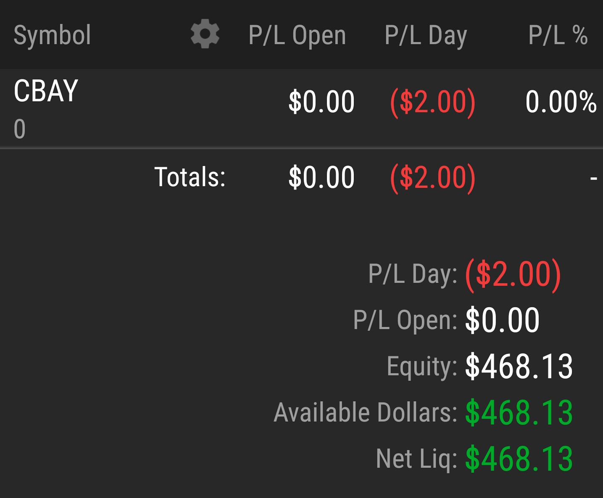Image resolution: width=603 pixels, height=498 pixels.
Task: Tap CBAY's P/L Open value $0.00
Action: pyautogui.click(x=321, y=102)
